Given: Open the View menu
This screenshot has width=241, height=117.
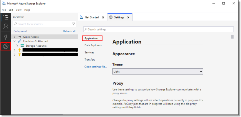Looking at the screenshot, I should [19, 10].
